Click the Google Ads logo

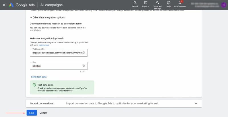click(x=22, y=5)
